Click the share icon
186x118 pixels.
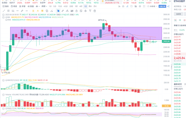(168, 6)
